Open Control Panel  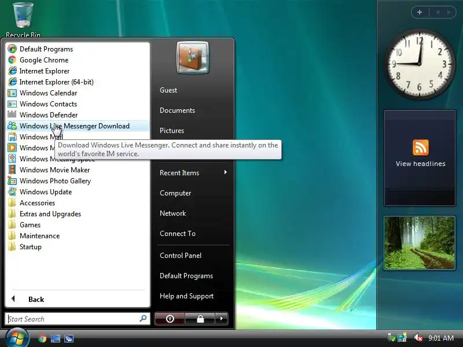pyautogui.click(x=181, y=256)
